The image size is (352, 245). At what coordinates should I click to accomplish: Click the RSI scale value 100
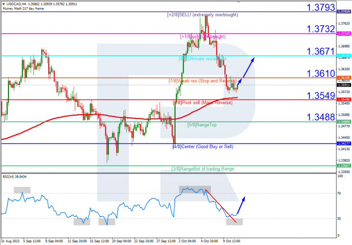340,176
